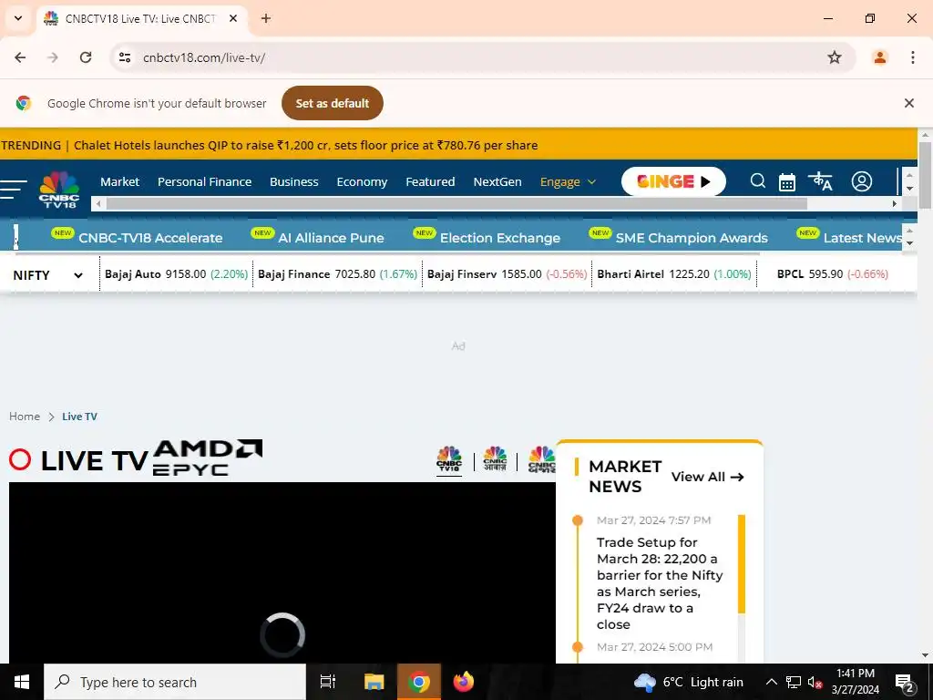Click the CNBC TV18 logo in header
The width and height of the screenshot is (933, 700).
pyautogui.click(x=59, y=190)
